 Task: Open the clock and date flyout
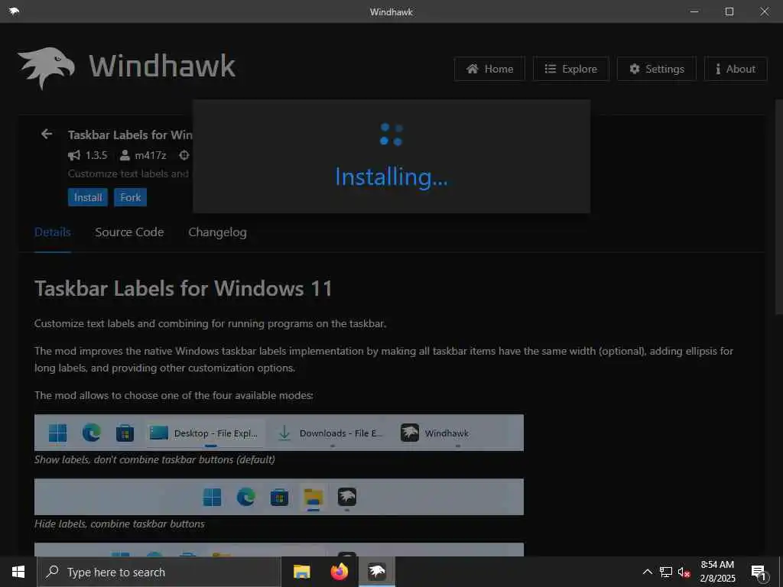point(717,572)
